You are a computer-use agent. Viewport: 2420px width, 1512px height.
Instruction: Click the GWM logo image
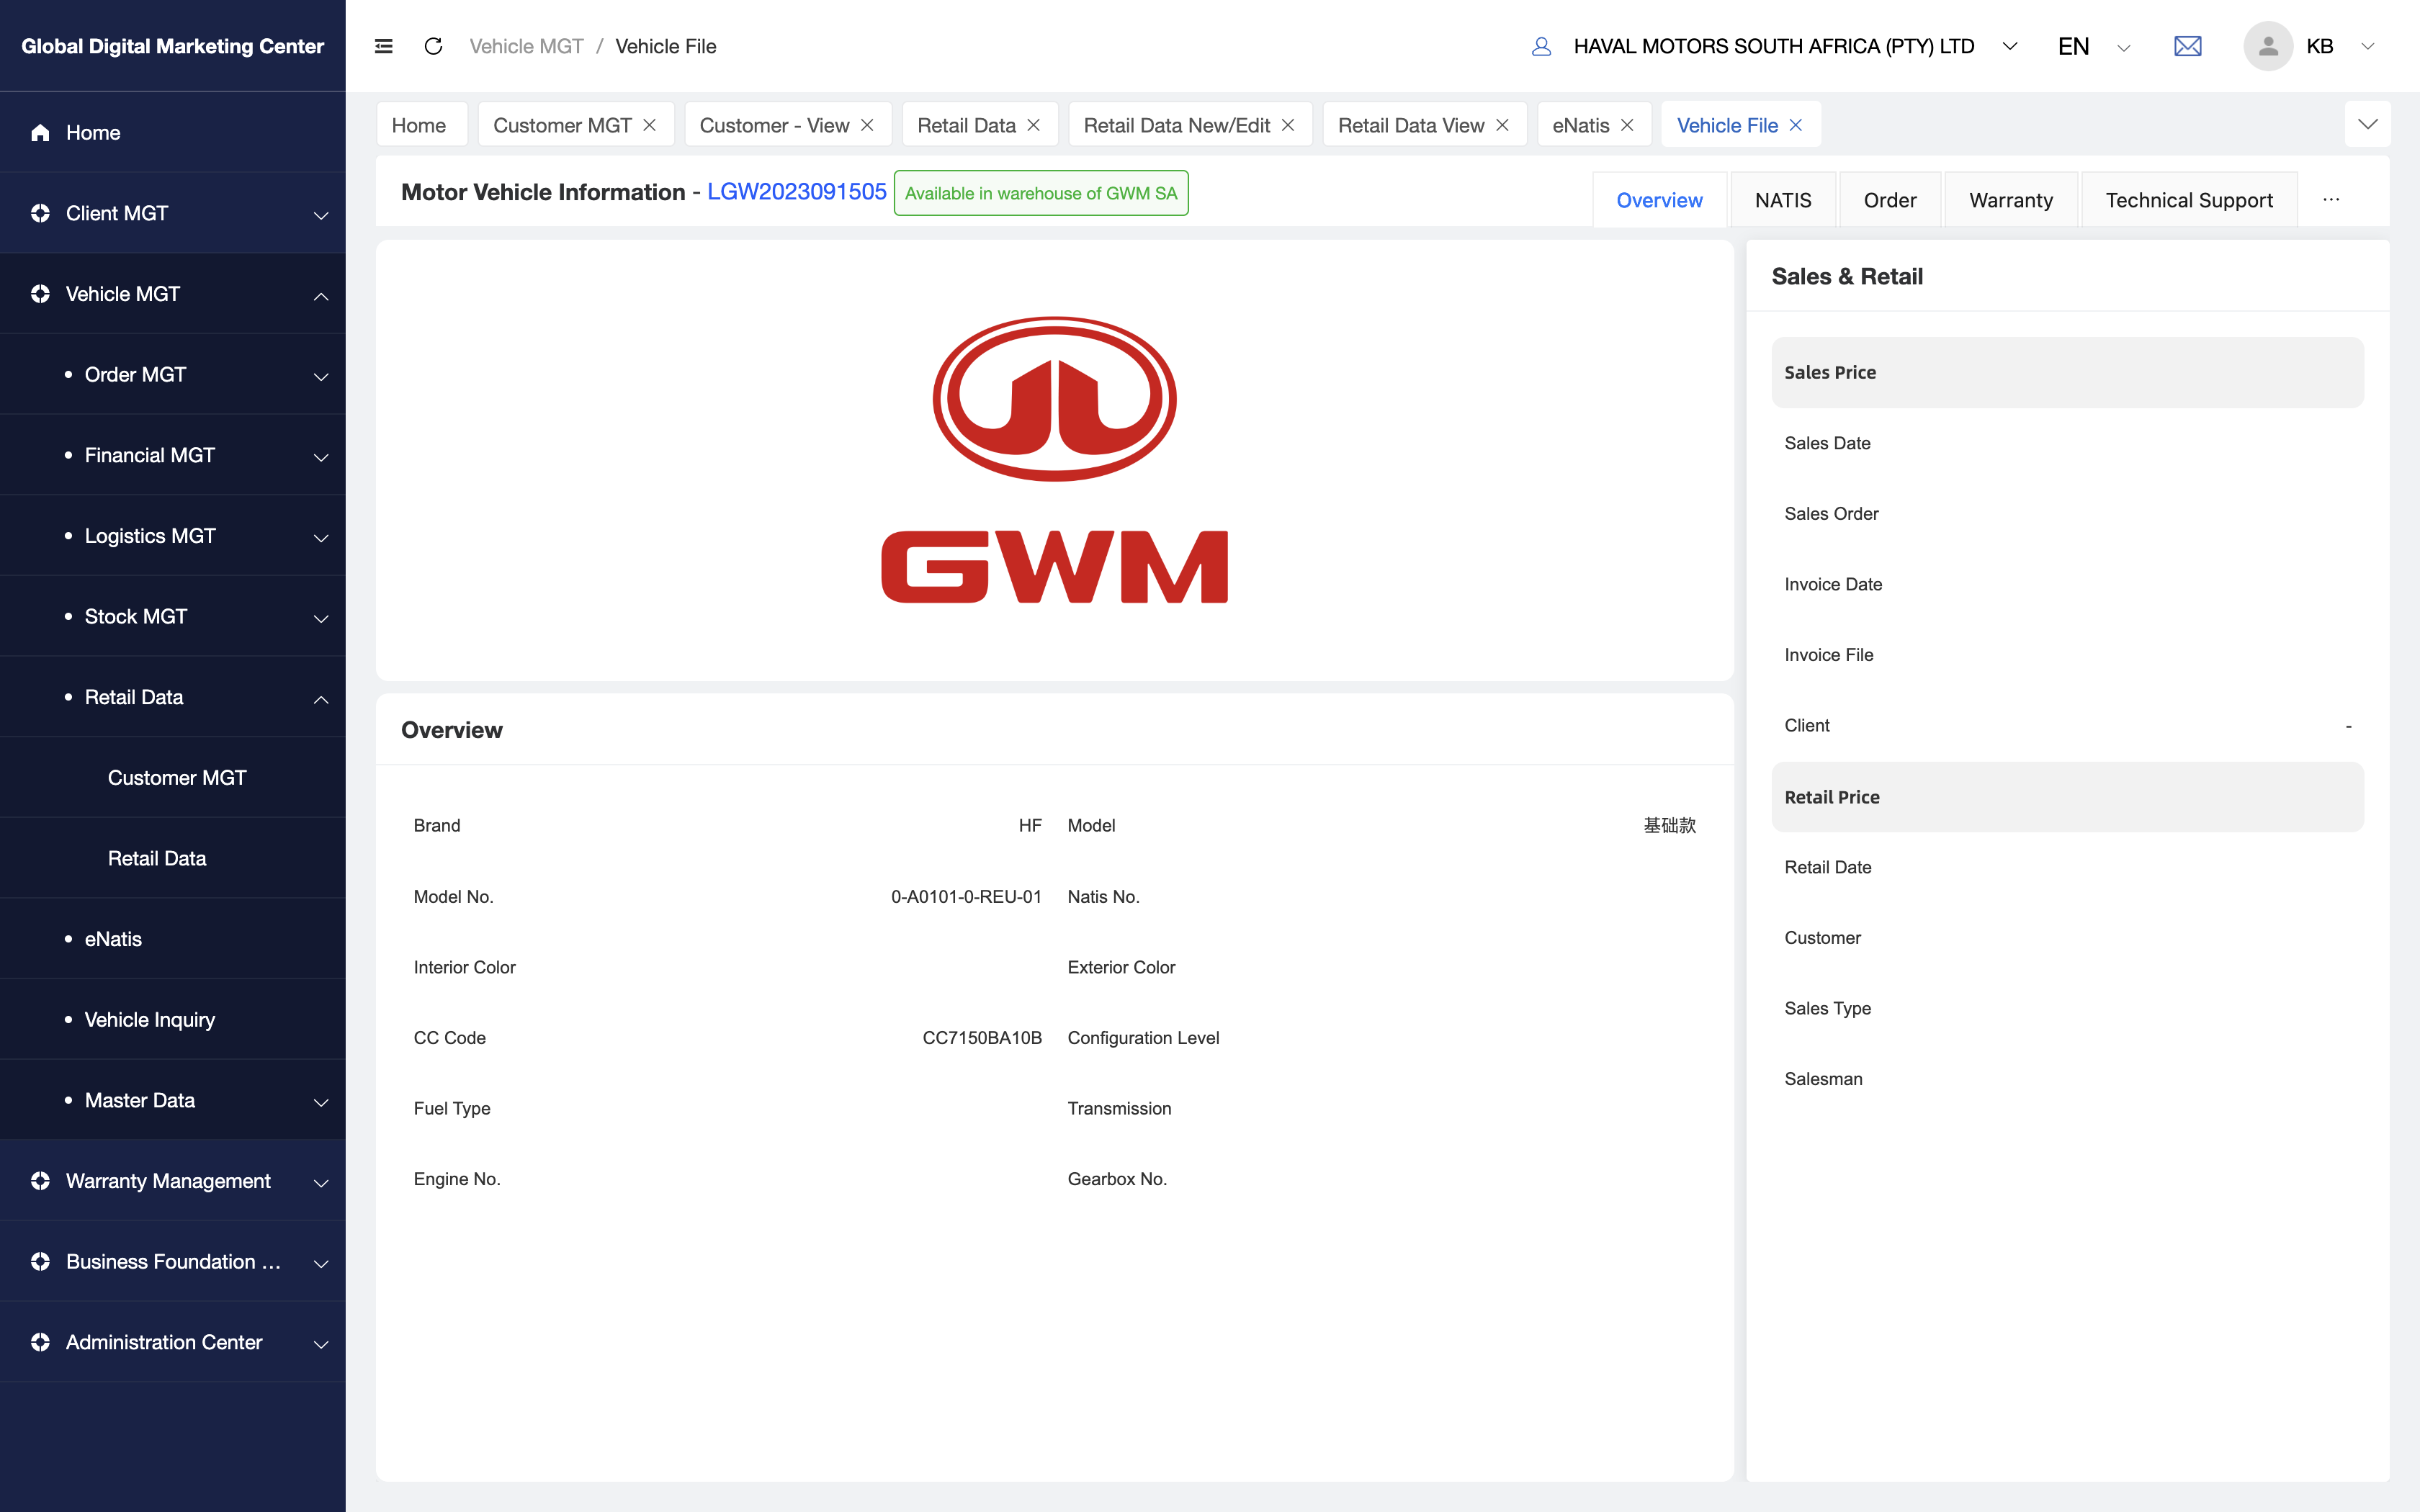[1054, 460]
